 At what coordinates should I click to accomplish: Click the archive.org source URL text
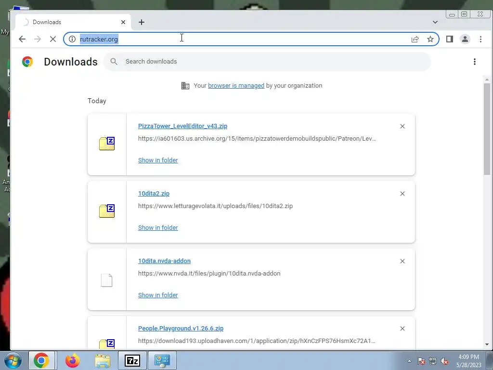point(257,138)
